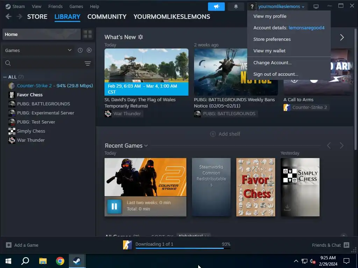Click the Downloading 1 of 1 progress bar

183,248
